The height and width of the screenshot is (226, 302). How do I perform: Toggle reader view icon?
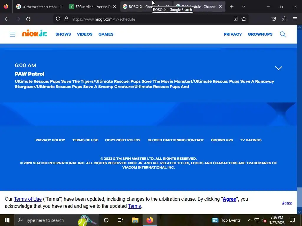[236, 19]
